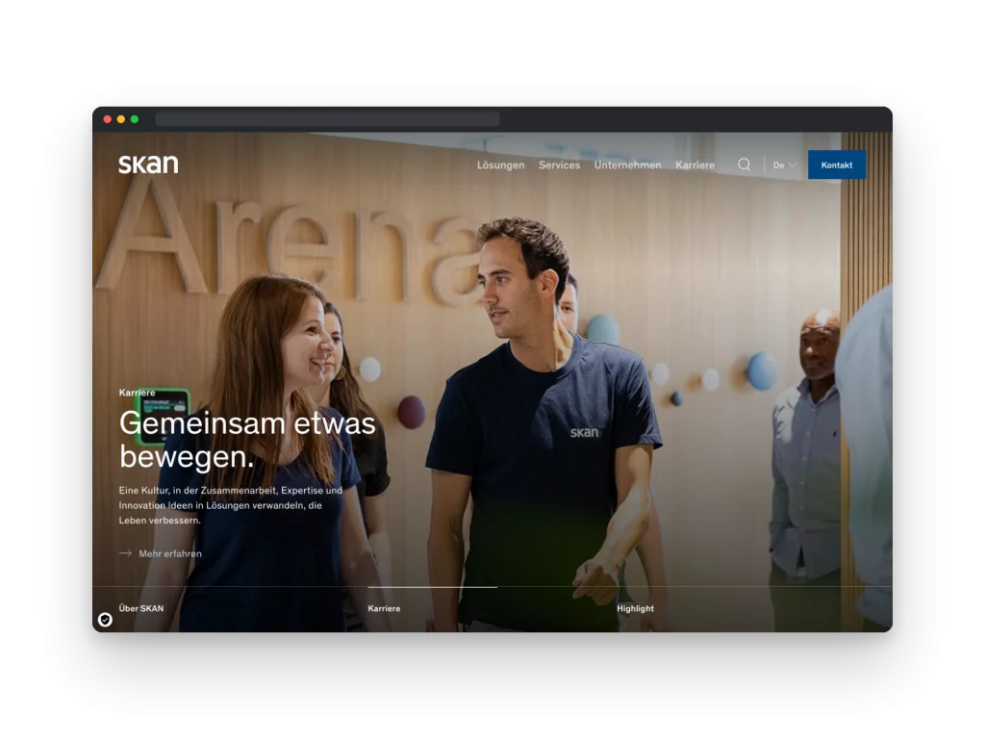The image size is (985, 739).
Task: Switch to the Highlight slide tab
Action: tap(635, 608)
